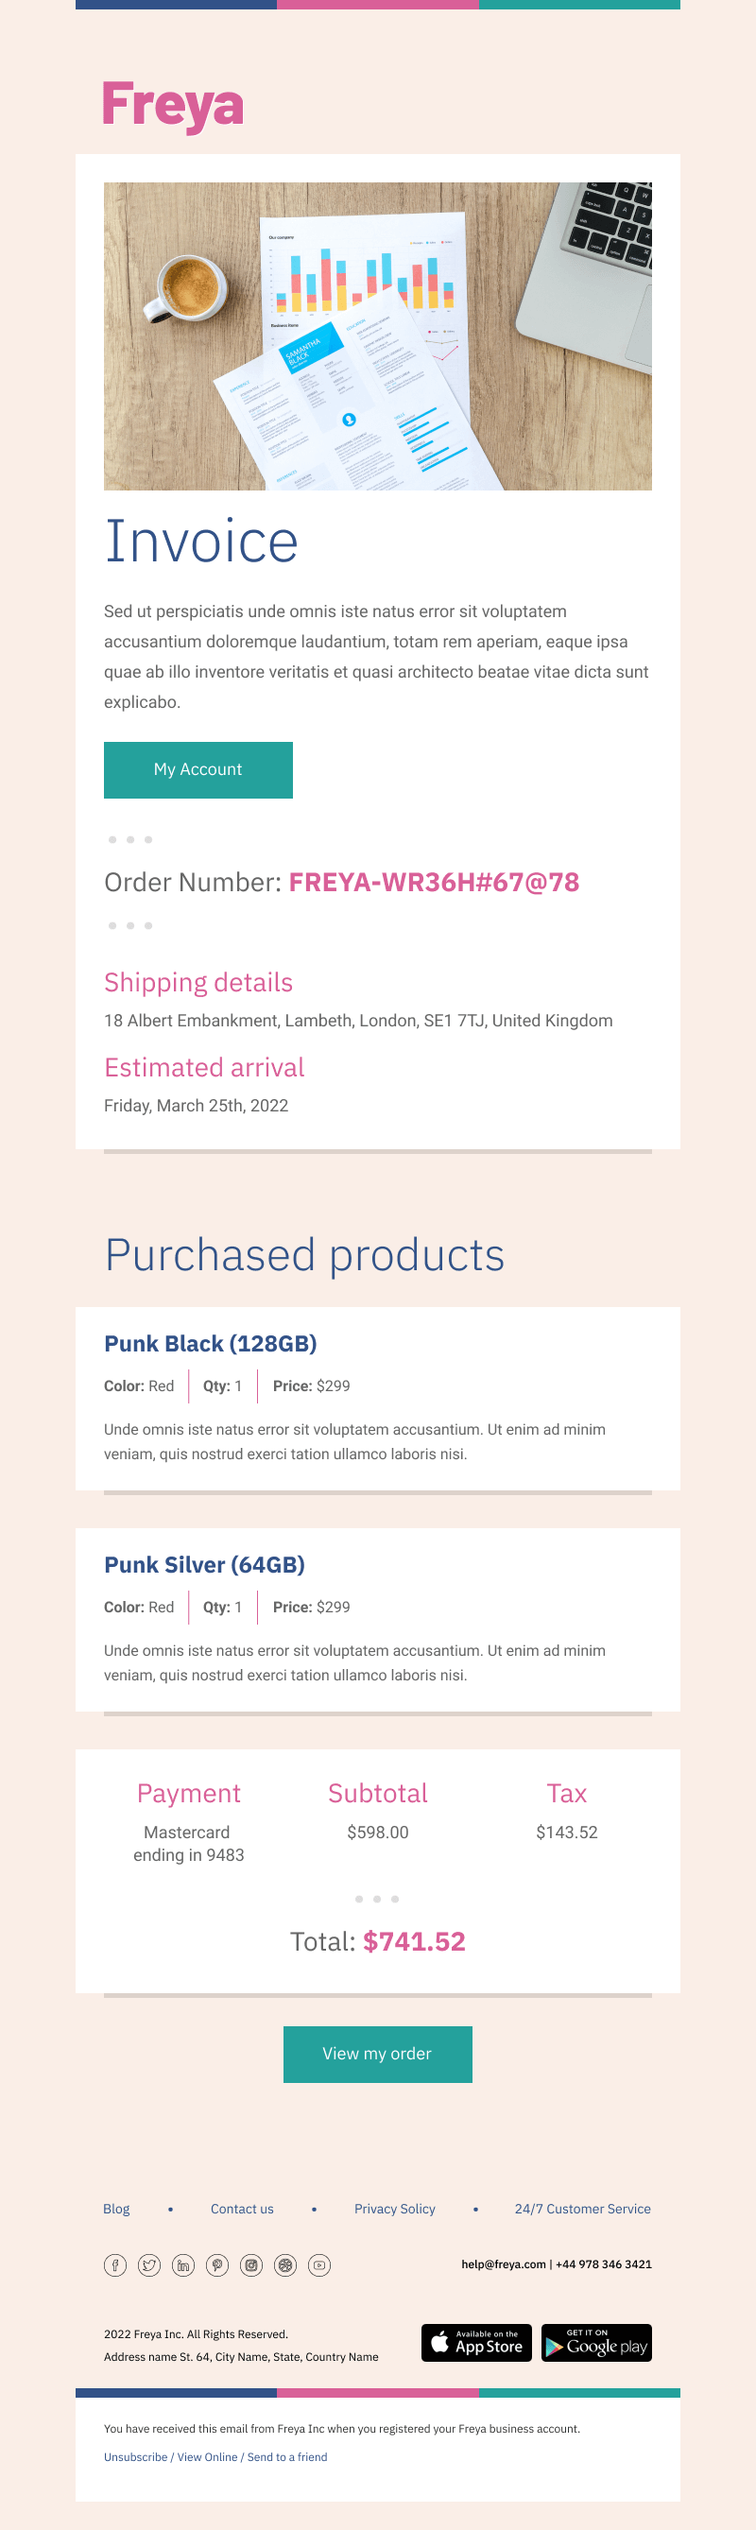Open the Pinterest social icon
Viewport: 756px width, 2530px height.
pos(217,2264)
